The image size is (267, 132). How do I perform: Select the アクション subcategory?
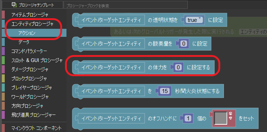27,33
